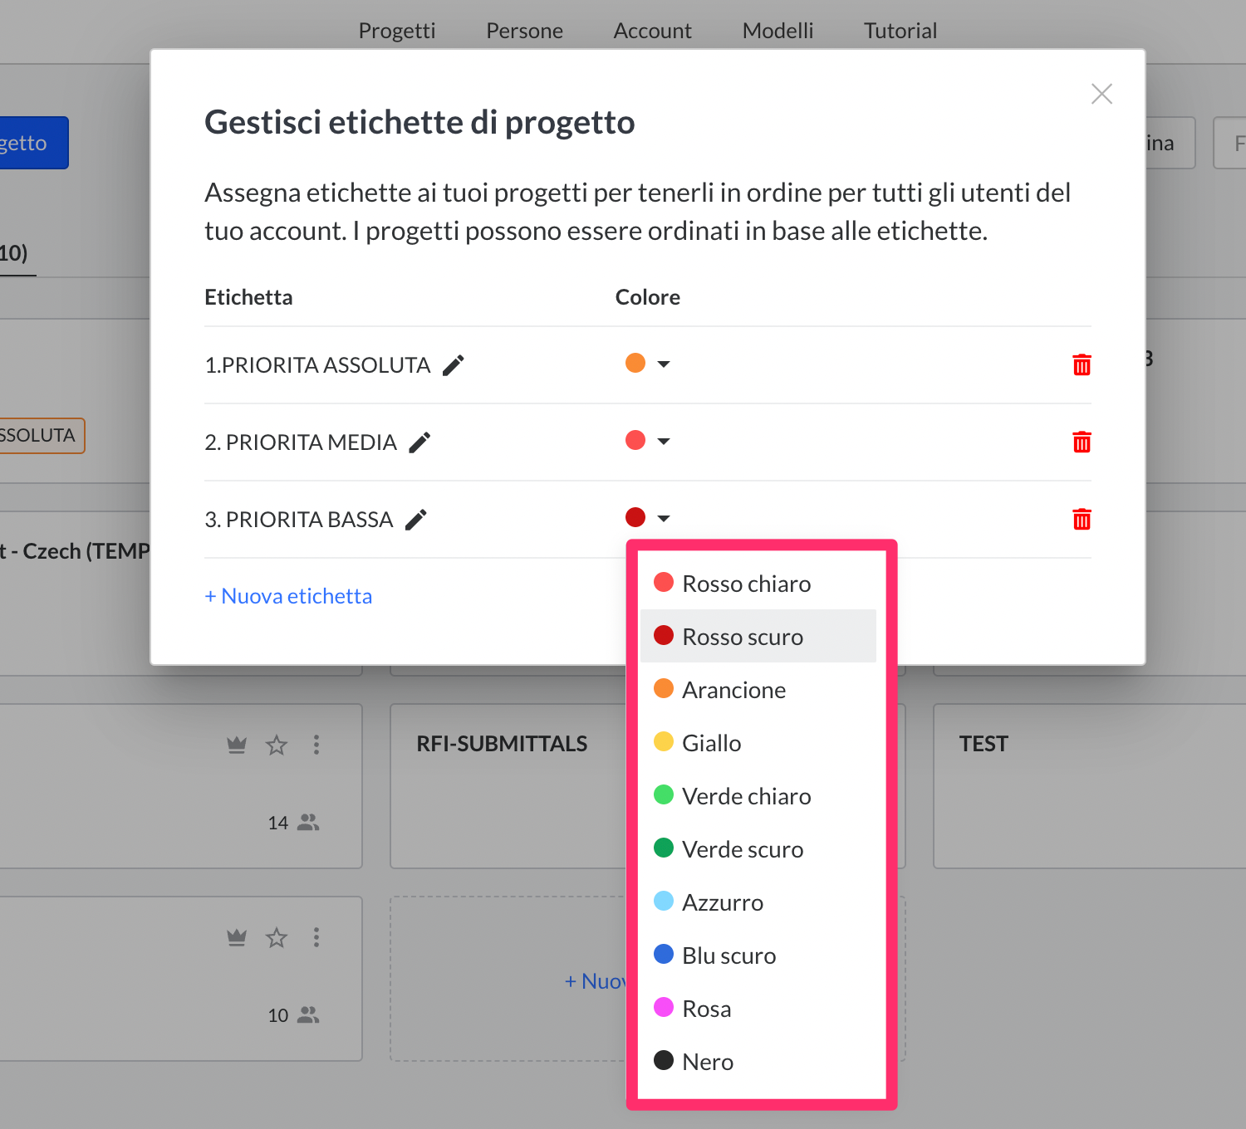Click the orange color swatch of PRIORITA ASSOLUTA
Screen dimensions: 1246x1129
(635, 364)
